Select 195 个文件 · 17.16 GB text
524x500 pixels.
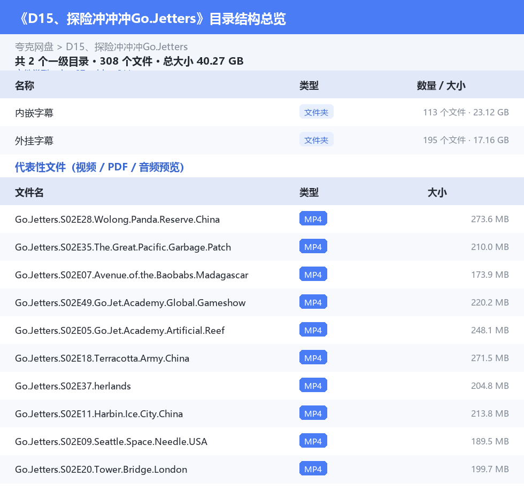pos(466,140)
